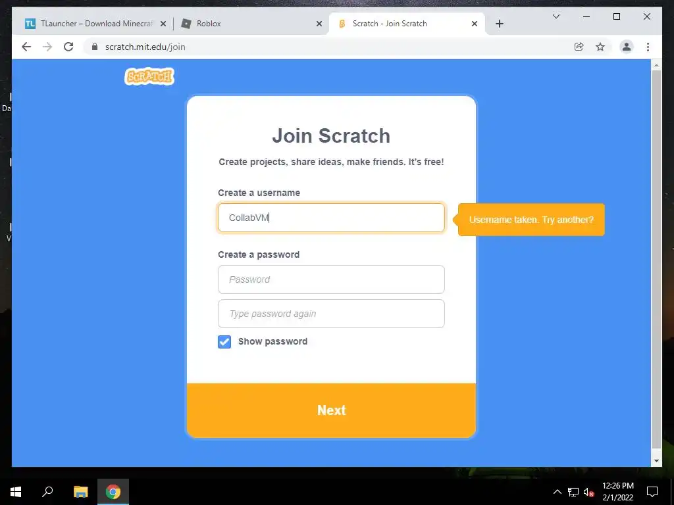Screen dimensions: 674x505
Task: Click the Password input field
Action: (331, 279)
